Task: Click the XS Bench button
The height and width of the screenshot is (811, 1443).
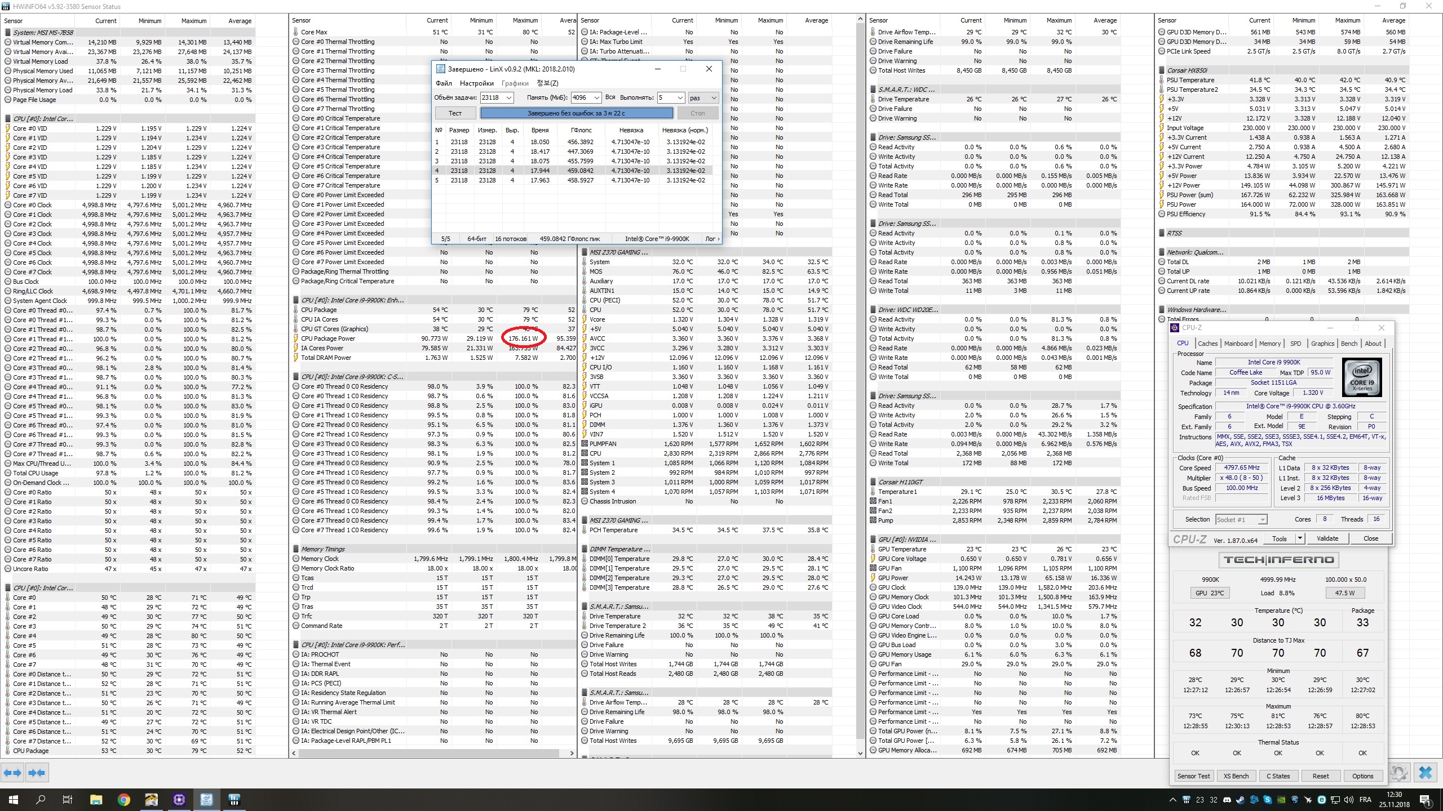Action: click(x=1236, y=776)
